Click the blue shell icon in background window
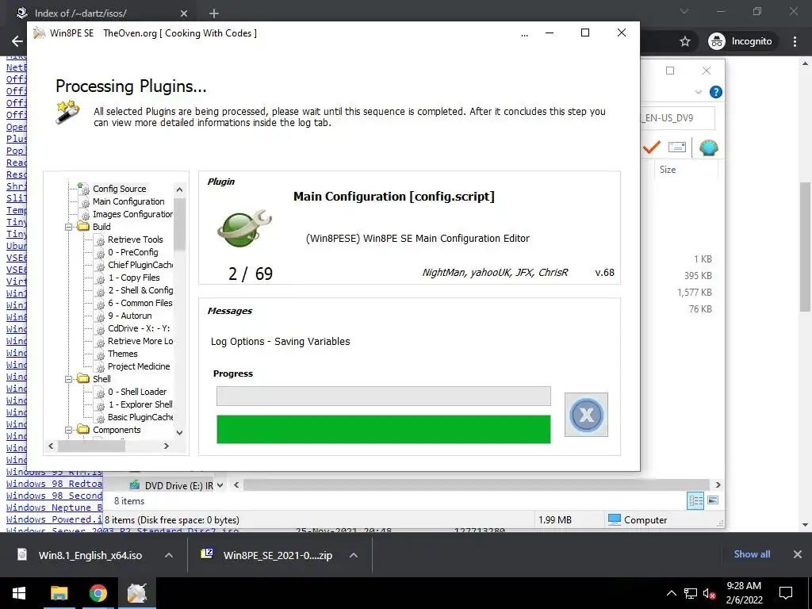Viewport: 812px width, 609px height. tap(708, 147)
